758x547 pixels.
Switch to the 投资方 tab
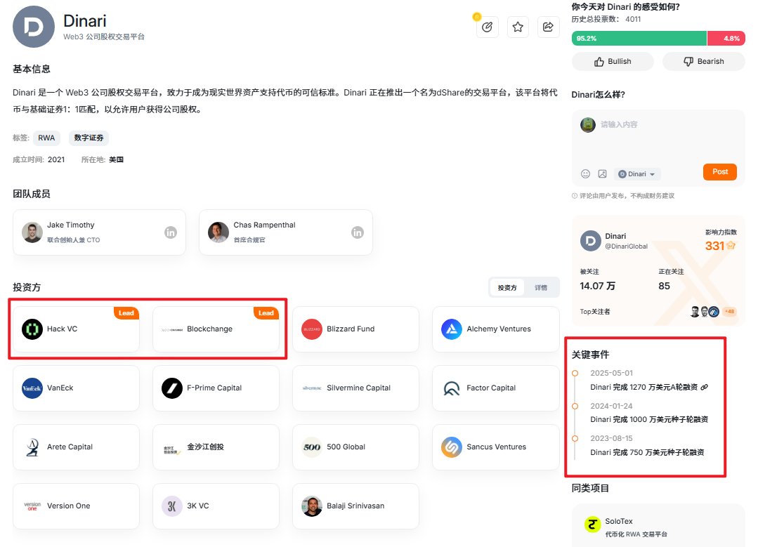pyautogui.click(x=507, y=287)
